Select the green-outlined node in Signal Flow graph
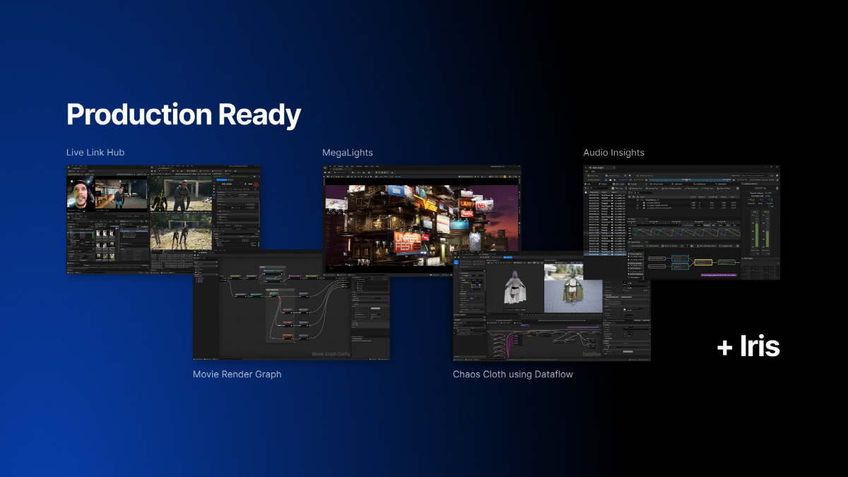 (x=726, y=262)
